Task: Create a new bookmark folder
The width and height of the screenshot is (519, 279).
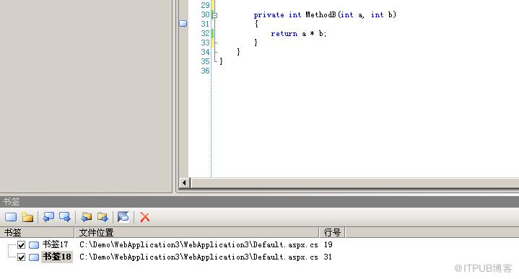Action: point(27,217)
